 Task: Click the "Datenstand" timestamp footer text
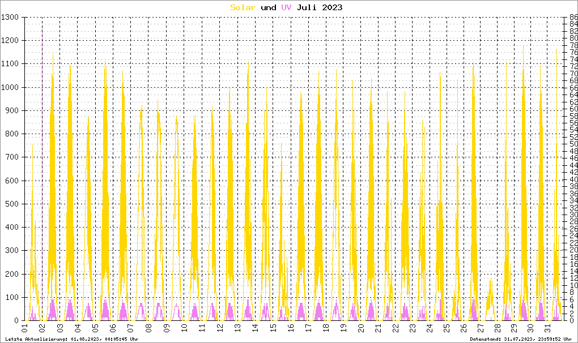click(x=522, y=339)
